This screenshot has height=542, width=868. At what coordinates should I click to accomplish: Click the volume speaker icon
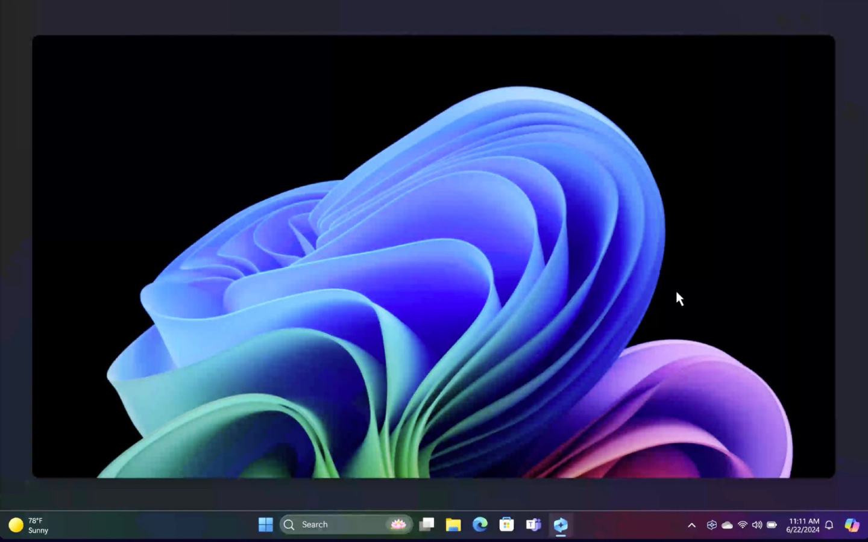757,525
